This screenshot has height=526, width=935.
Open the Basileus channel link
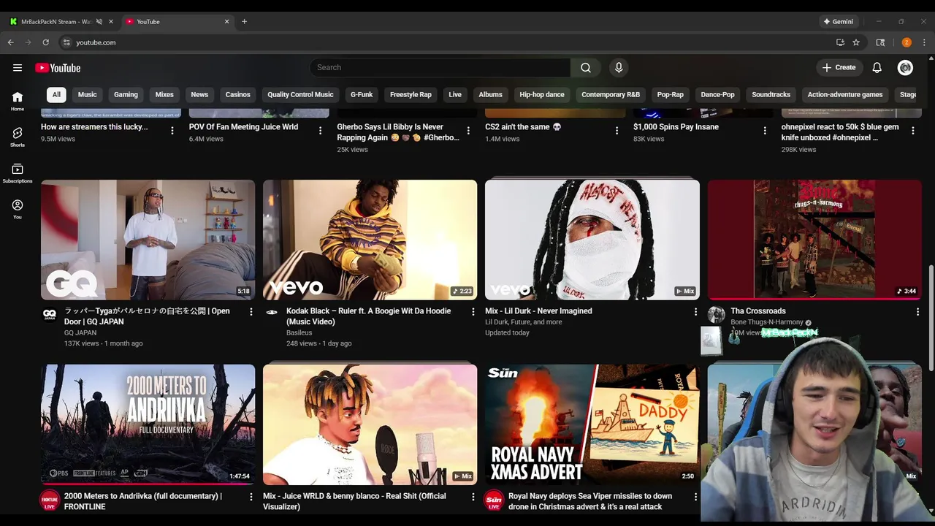299,332
